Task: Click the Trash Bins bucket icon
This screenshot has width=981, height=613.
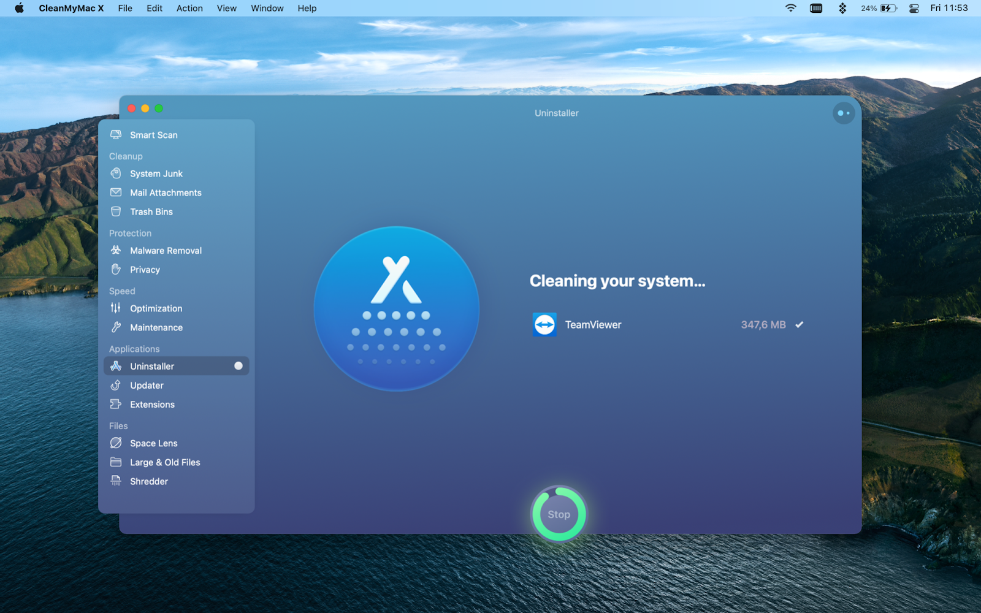Action: [x=116, y=211]
